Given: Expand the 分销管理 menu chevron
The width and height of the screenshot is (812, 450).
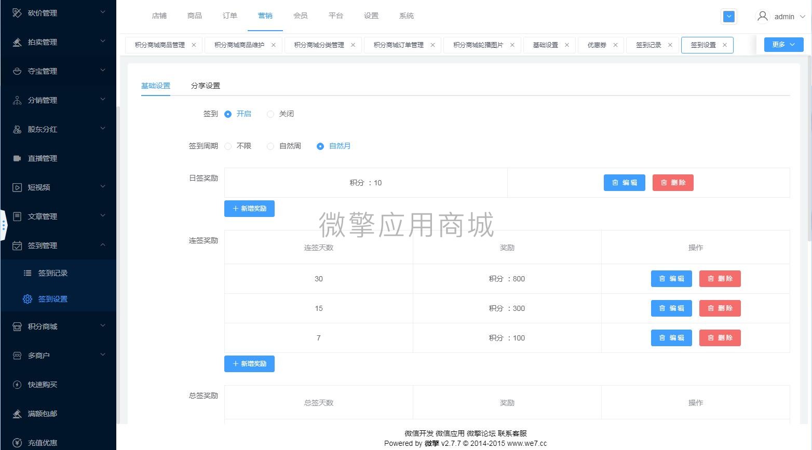Looking at the screenshot, I should [102, 99].
